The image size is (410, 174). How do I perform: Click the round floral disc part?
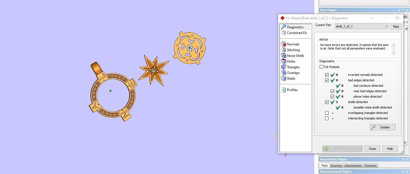click(190, 48)
